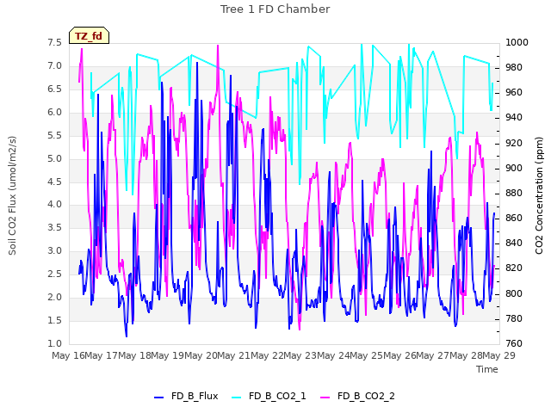The image size is (551, 413).
Task: Toggle FD_B_CO2_2 legend entry
Action: [357, 396]
